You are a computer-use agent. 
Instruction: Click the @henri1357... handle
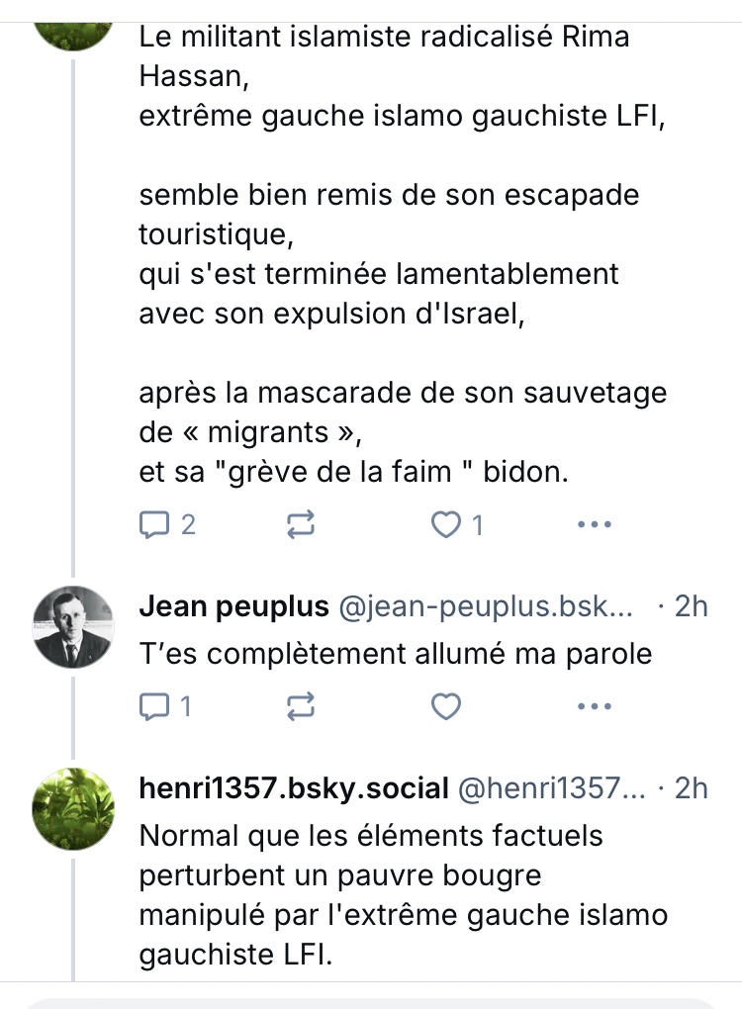(548, 787)
